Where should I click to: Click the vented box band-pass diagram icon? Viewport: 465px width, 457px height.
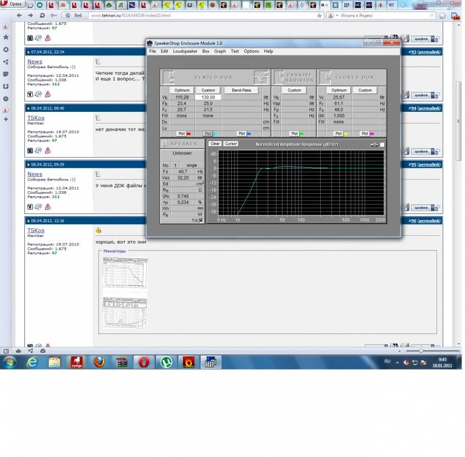pyautogui.click(x=261, y=77)
